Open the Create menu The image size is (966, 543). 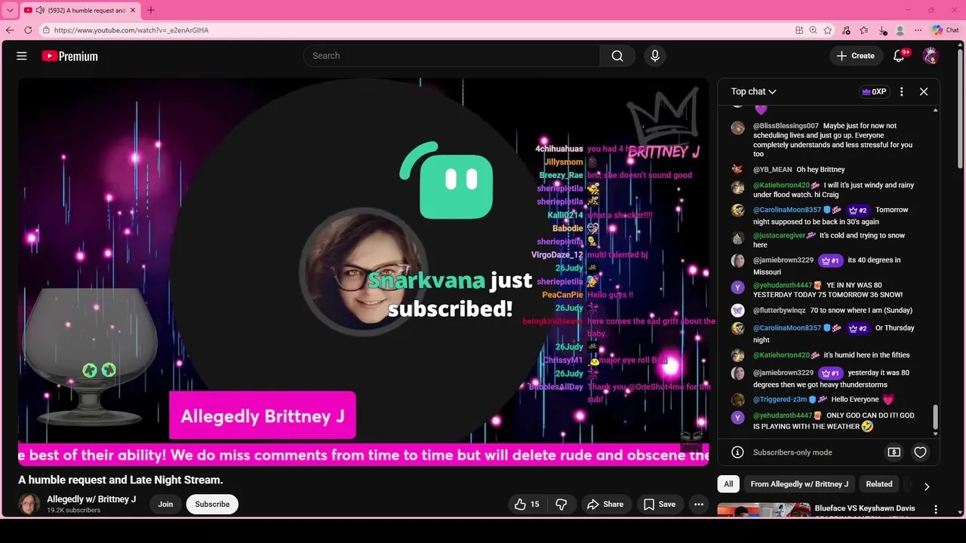click(855, 56)
